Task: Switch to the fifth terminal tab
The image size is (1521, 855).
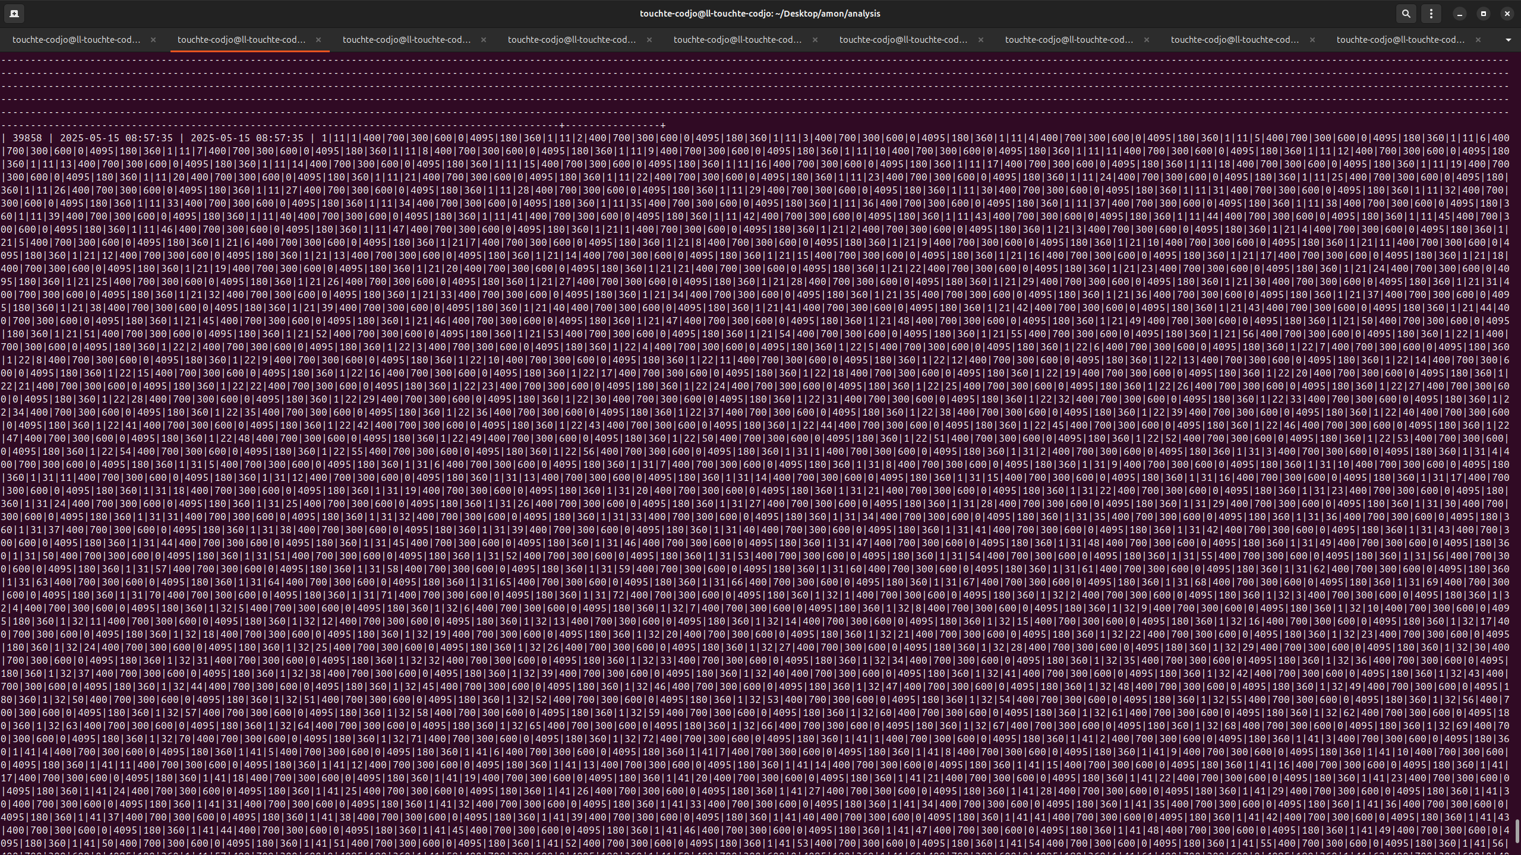Action: (737, 40)
